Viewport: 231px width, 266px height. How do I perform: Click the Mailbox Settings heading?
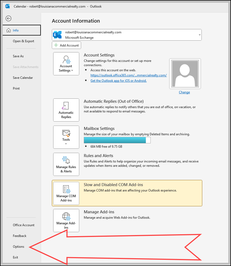coord(99,129)
